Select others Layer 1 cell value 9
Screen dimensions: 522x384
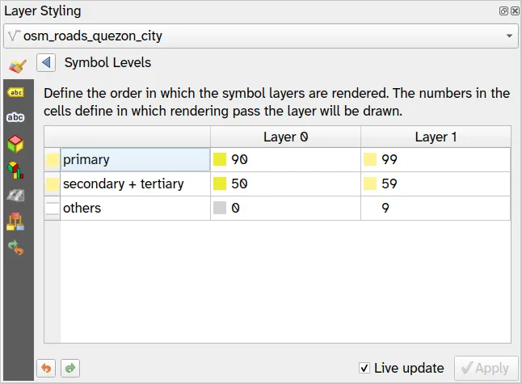tap(436, 208)
